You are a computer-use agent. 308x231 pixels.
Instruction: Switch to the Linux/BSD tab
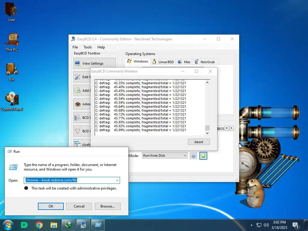click(x=163, y=62)
